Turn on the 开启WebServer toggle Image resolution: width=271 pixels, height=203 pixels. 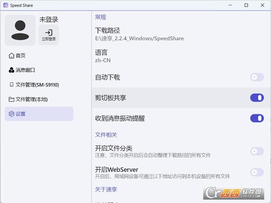[257, 172]
